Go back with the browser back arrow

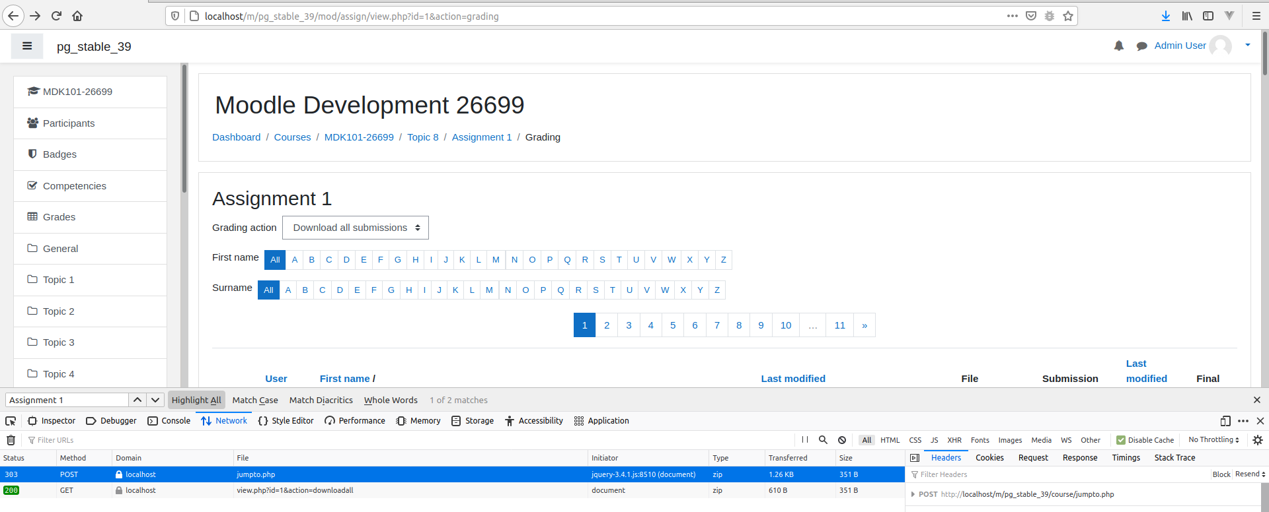click(13, 16)
